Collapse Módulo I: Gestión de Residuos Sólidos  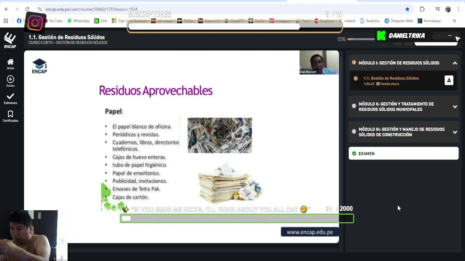click(x=454, y=63)
